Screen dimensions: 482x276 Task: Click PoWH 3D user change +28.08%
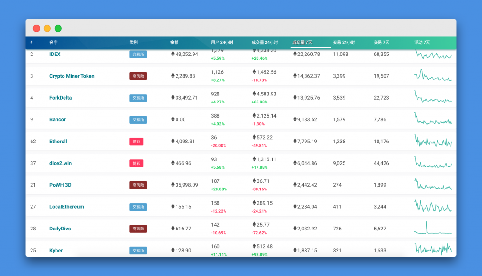[219, 189]
